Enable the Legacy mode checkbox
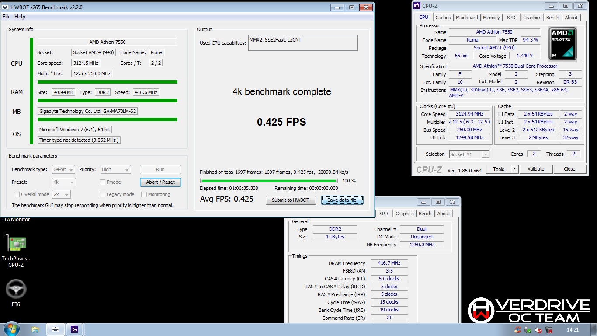Image resolution: width=597 pixels, height=336 pixels. (102, 194)
